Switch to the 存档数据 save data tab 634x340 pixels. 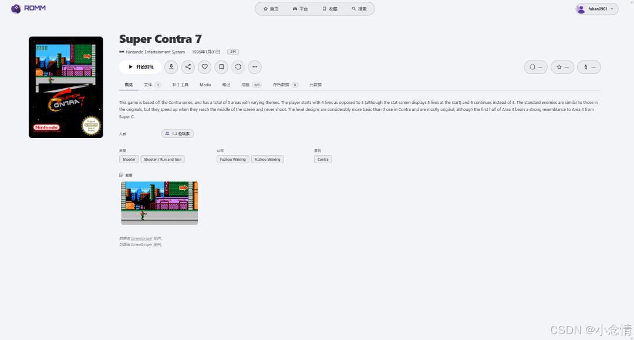pyautogui.click(x=285, y=85)
